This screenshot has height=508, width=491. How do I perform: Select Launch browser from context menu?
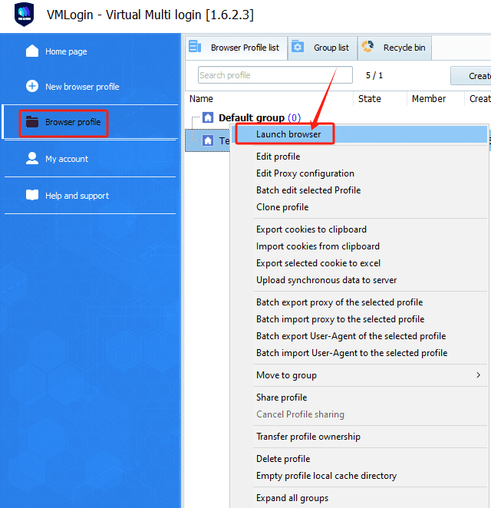click(x=288, y=134)
